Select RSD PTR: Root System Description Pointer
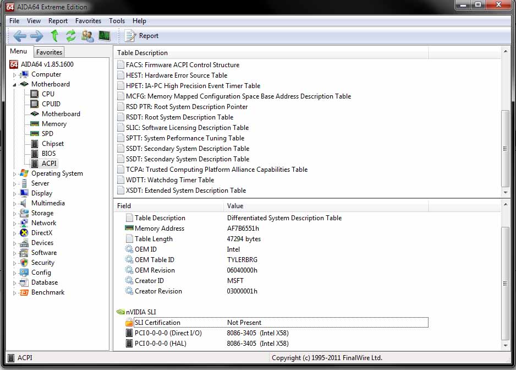The width and height of the screenshot is (516, 370). [x=186, y=107]
